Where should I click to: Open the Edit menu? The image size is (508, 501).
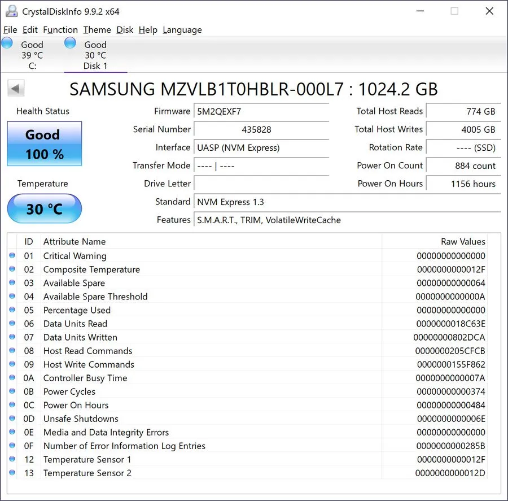(x=30, y=30)
